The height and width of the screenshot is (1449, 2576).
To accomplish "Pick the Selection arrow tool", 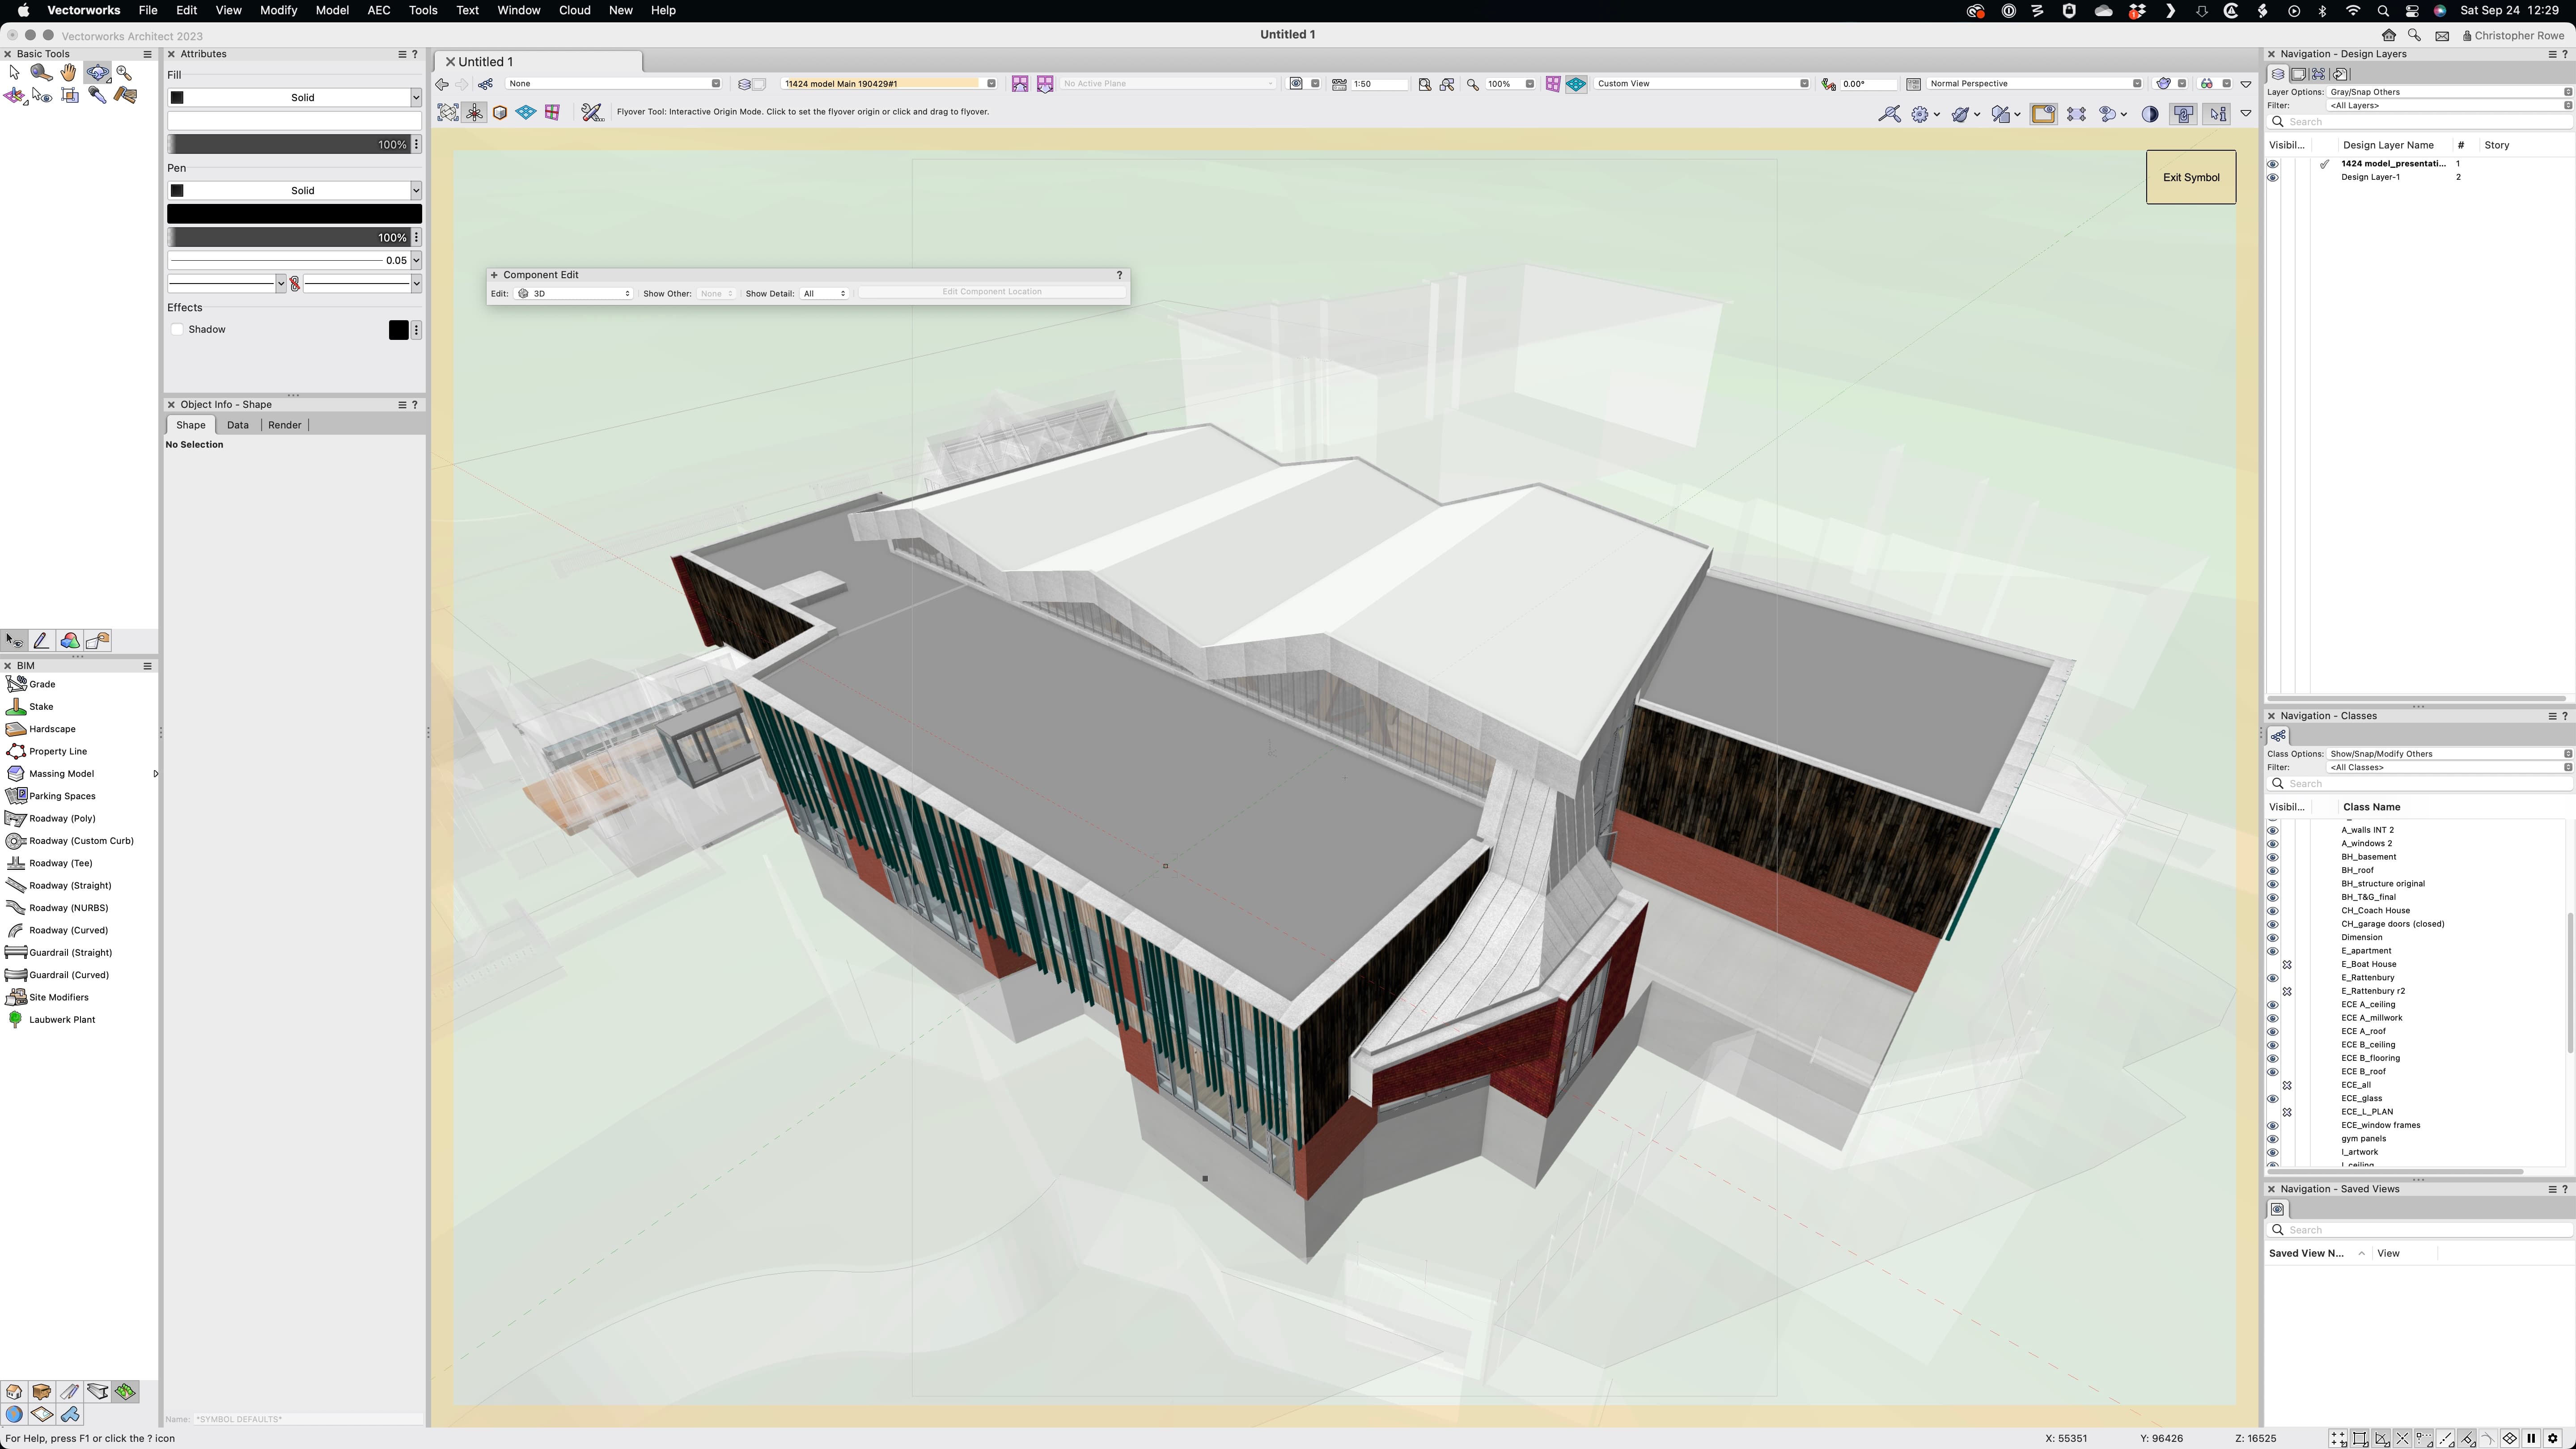I will pyautogui.click(x=14, y=72).
